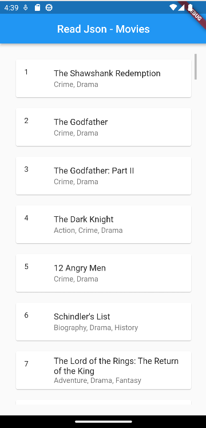The width and height of the screenshot is (206, 428).
Task: Tap the cellular signal icon
Action: coord(181,7)
